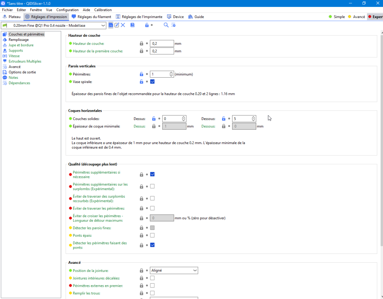Click the lock icon for Ponts épais

[x=141, y=236]
